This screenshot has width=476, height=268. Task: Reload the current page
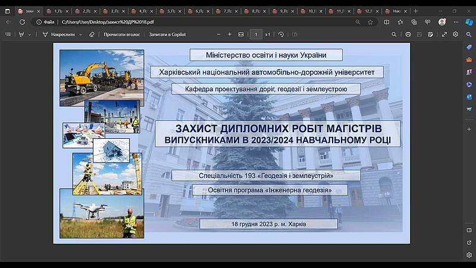(x=22, y=22)
